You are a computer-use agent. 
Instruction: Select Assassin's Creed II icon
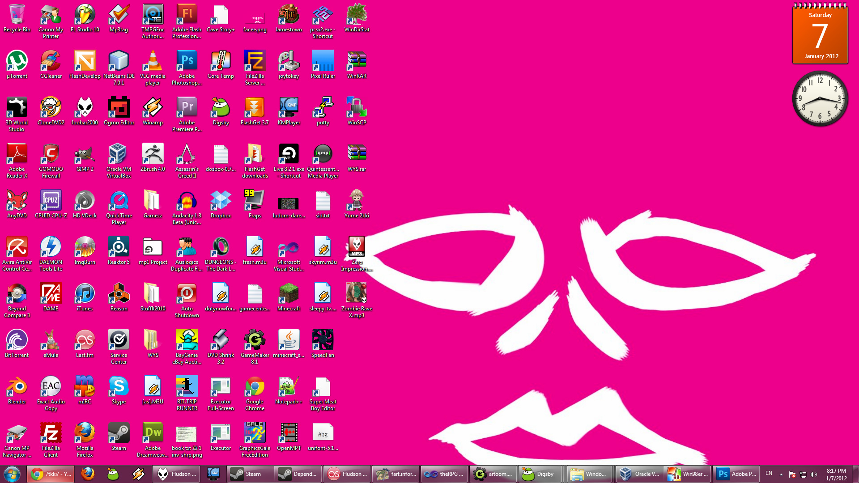[187, 161]
